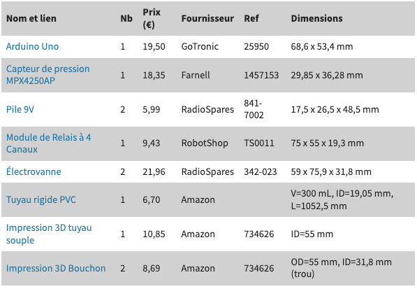Click the GoTronic supplier cell
417x289 pixels.
pyautogui.click(x=200, y=46)
